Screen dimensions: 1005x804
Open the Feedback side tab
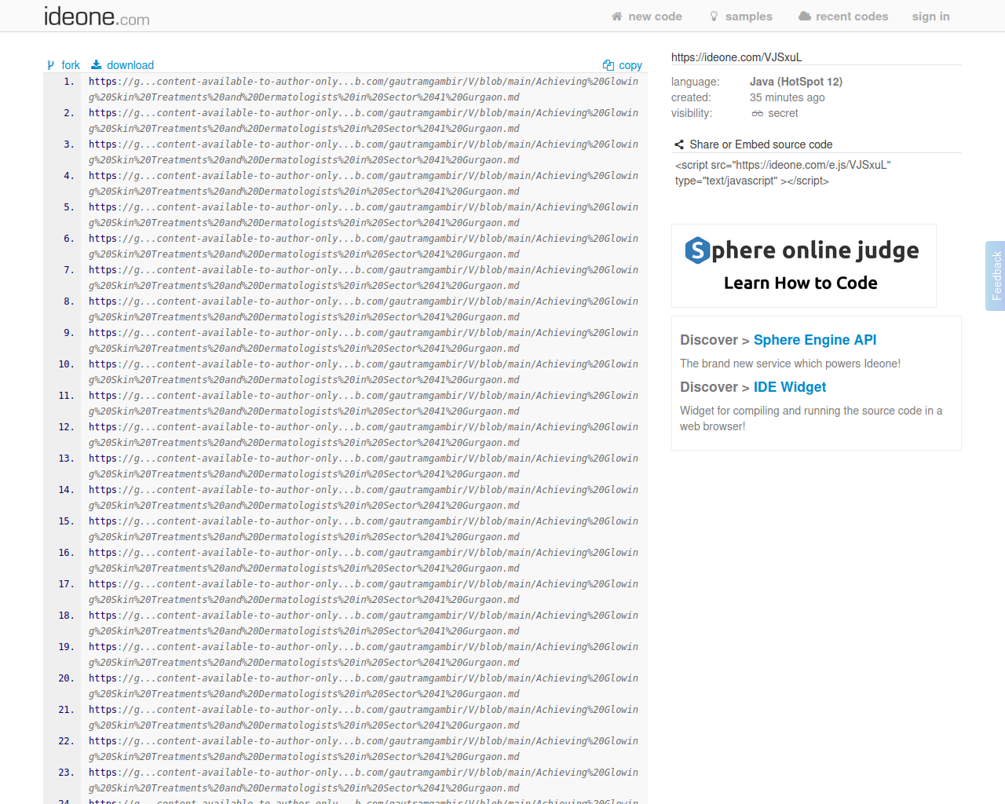[x=996, y=276]
